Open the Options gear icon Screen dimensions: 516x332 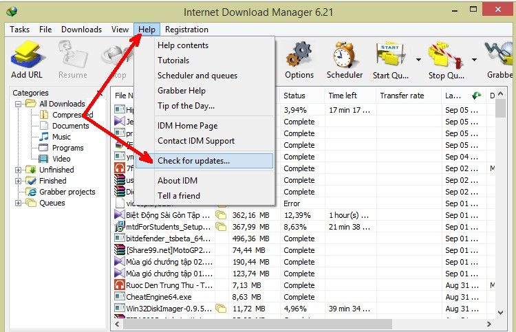click(x=299, y=54)
